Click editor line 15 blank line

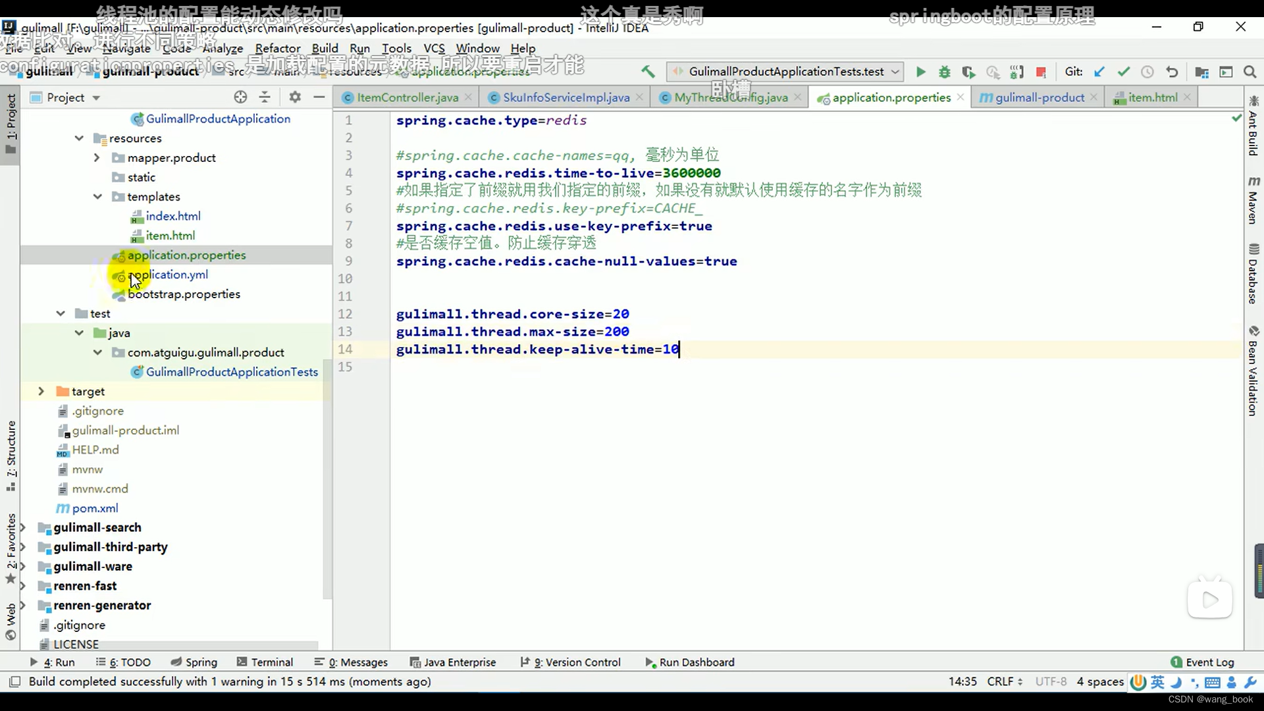(816, 367)
